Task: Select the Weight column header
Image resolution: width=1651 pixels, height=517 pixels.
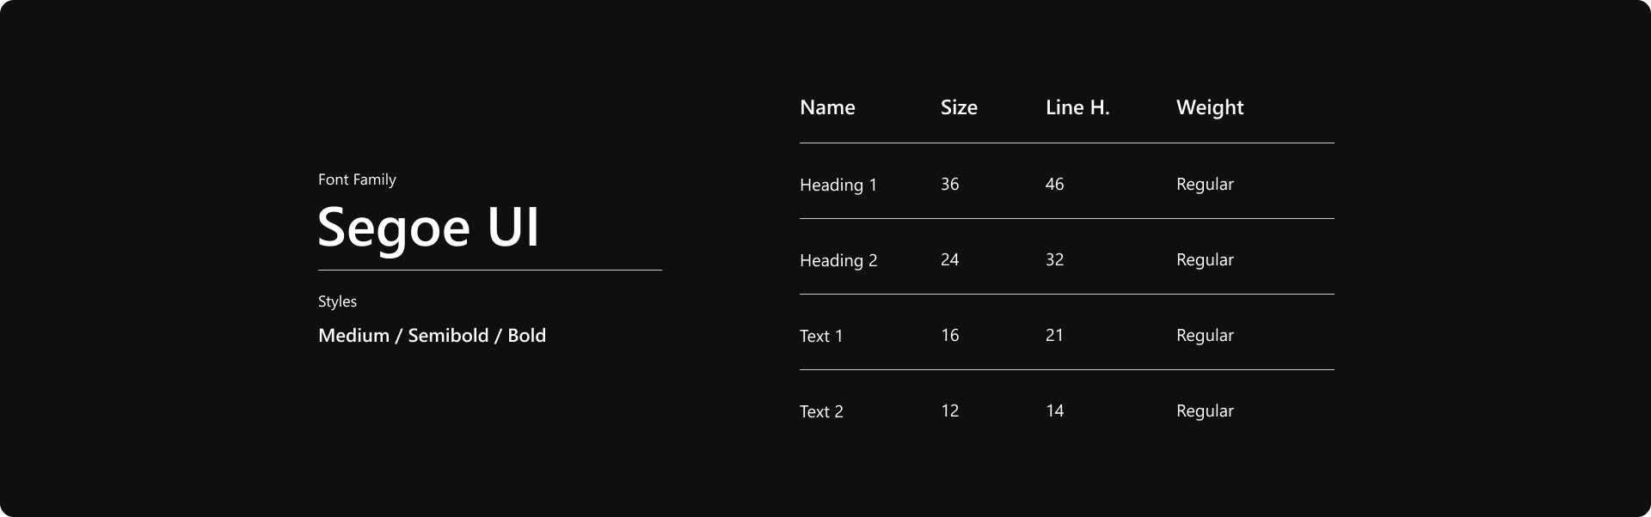Action: (1210, 107)
